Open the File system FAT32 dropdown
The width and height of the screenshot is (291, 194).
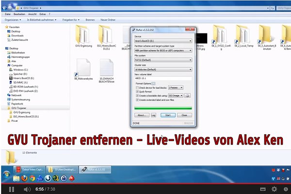click(x=163, y=60)
